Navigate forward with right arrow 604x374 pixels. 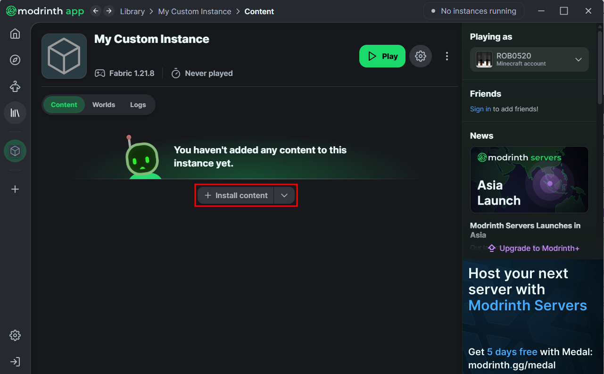(109, 11)
